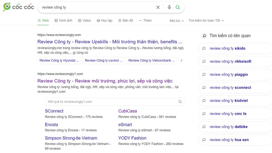Click search icon in reviewcongty1.com site box

(180, 102)
